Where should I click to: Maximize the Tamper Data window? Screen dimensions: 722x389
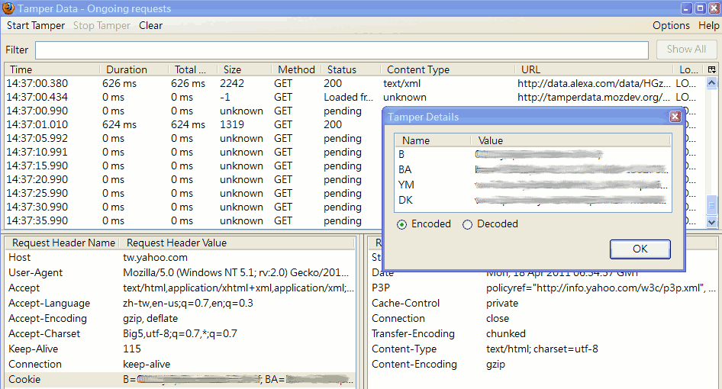pyautogui.click(x=701, y=8)
